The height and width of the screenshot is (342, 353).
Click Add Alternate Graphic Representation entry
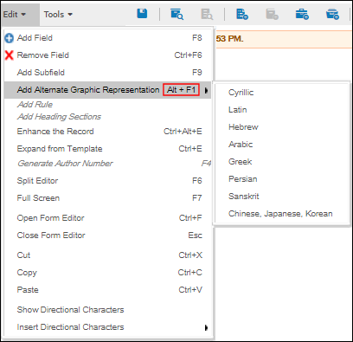[107, 90]
